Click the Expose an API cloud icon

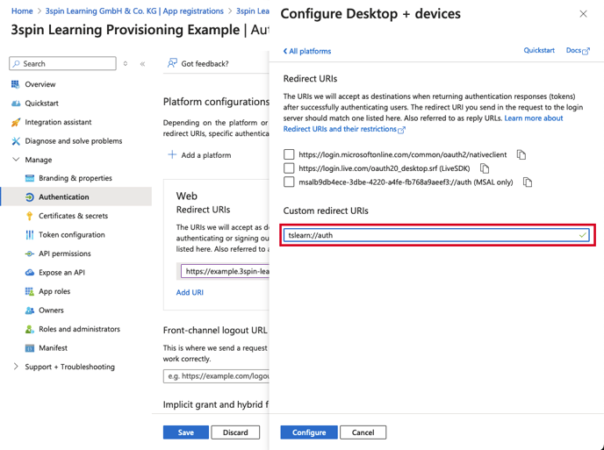pos(30,273)
